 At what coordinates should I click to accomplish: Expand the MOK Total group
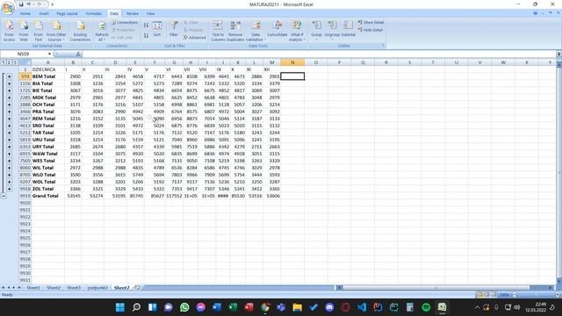click(9, 97)
